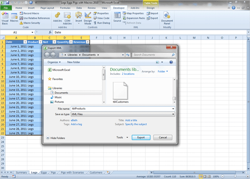
Task: Open the Add-Ins manager
Action: [x=58, y=17]
